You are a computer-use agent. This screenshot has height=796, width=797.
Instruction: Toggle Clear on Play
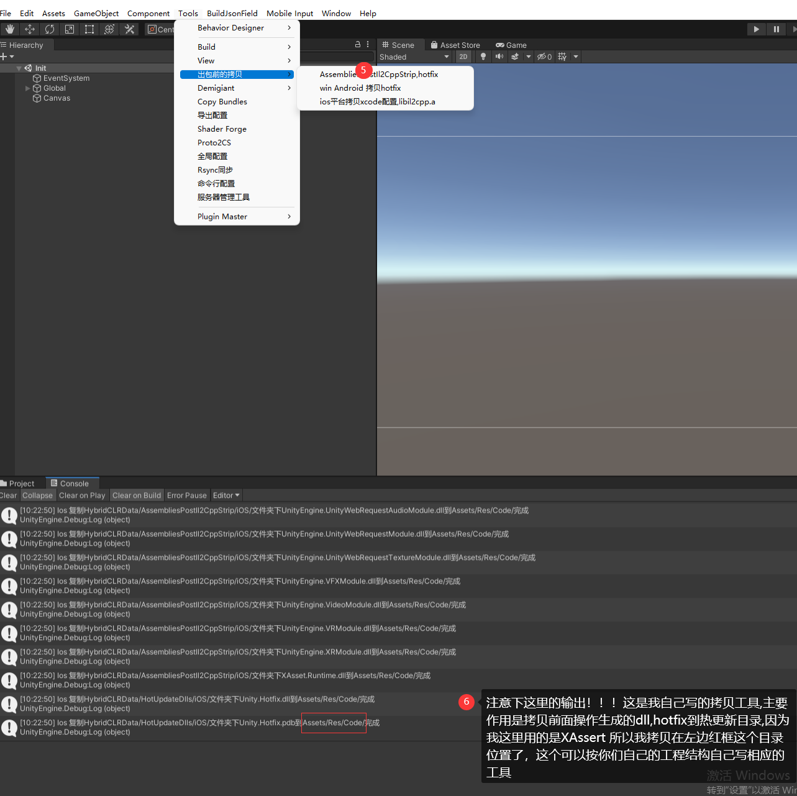[82, 496]
